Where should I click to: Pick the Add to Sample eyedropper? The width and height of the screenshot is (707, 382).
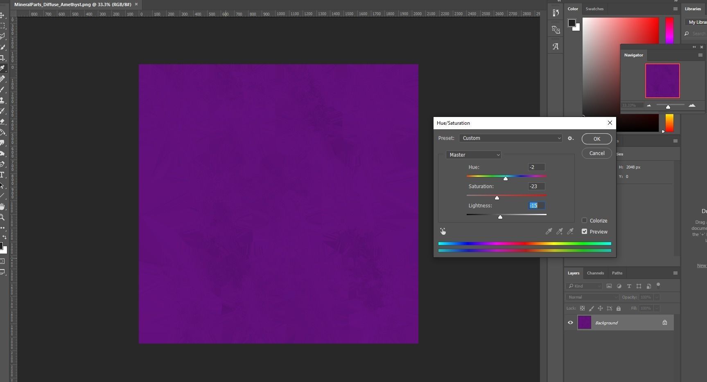(559, 231)
